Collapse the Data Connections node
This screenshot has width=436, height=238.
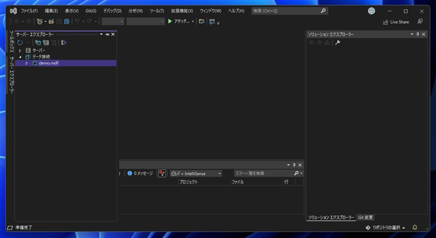[20, 57]
